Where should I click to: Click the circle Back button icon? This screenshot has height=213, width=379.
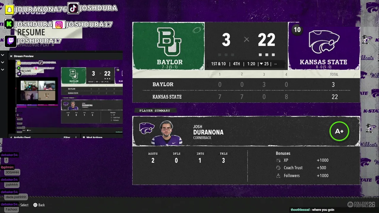35,205
